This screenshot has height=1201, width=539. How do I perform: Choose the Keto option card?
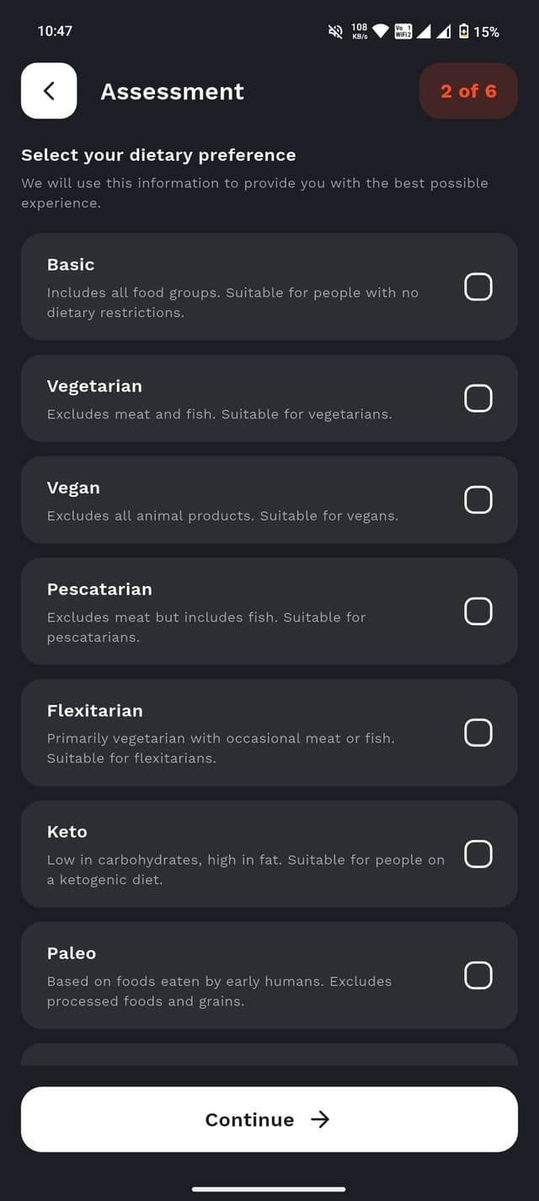coord(269,854)
